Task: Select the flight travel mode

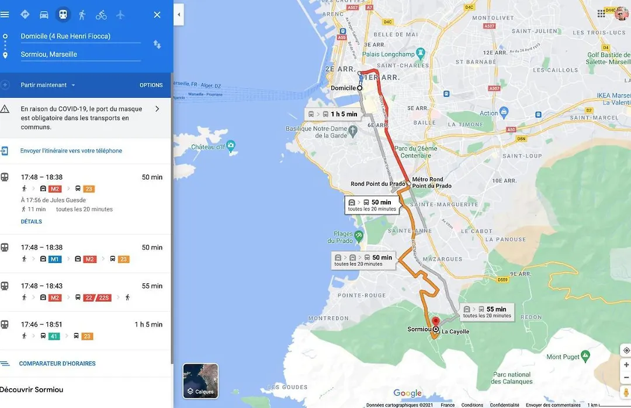Action: tap(120, 15)
